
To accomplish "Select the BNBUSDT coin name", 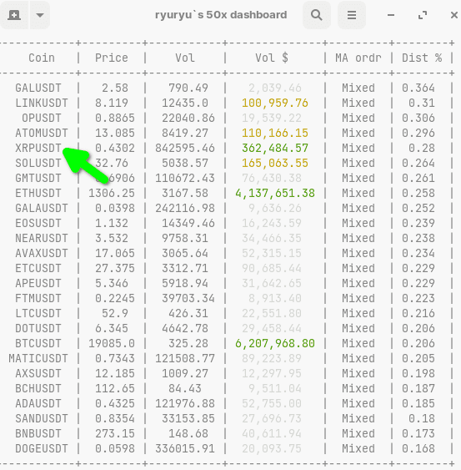I will [38, 433].
